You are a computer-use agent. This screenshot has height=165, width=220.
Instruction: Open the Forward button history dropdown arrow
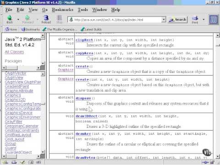pos(37,20)
